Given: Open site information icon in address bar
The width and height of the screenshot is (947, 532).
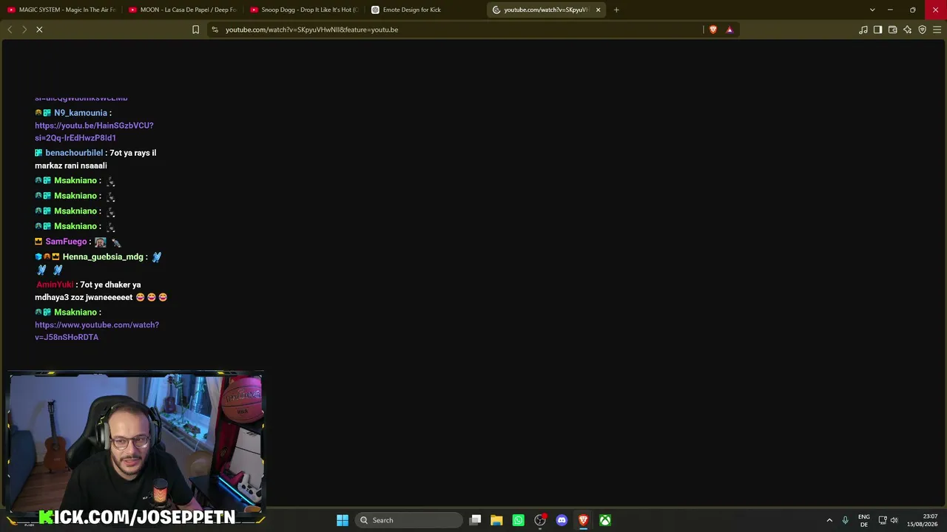Looking at the screenshot, I should coord(215,30).
